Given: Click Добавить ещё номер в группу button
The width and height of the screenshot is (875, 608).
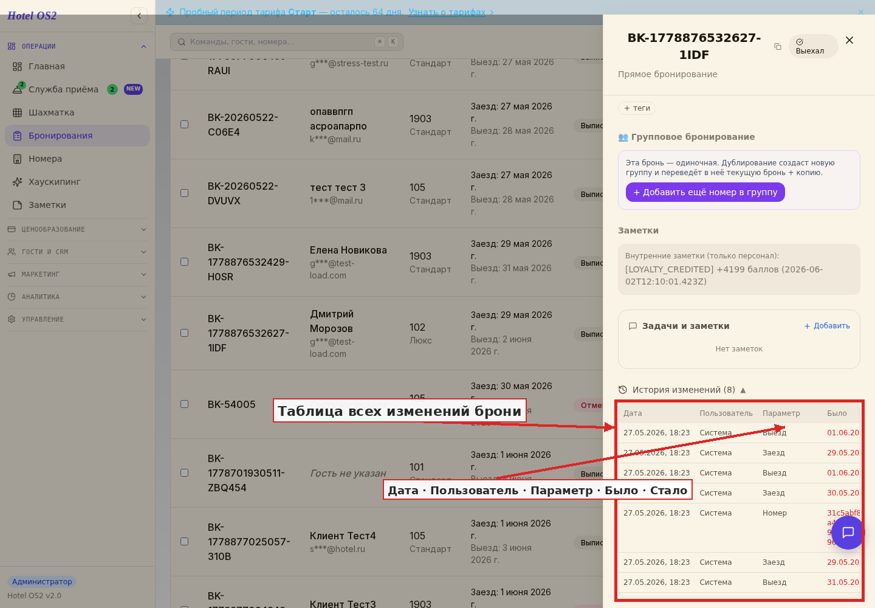Looking at the screenshot, I should (x=705, y=192).
